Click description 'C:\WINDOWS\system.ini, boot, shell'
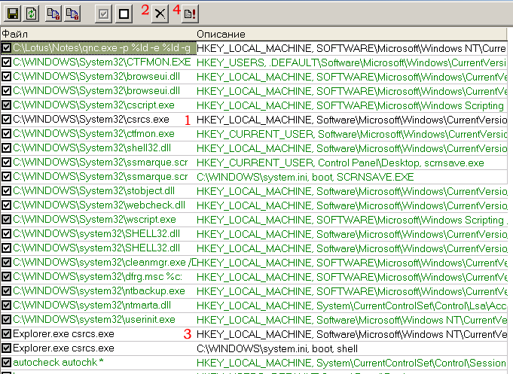This screenshot has width=513, height=374. click(276, 348)
